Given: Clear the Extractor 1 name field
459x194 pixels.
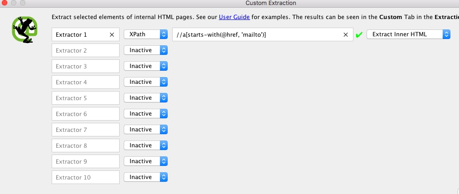Looking at the screenshot, I should pyautogui.click(x=112, y=34).
